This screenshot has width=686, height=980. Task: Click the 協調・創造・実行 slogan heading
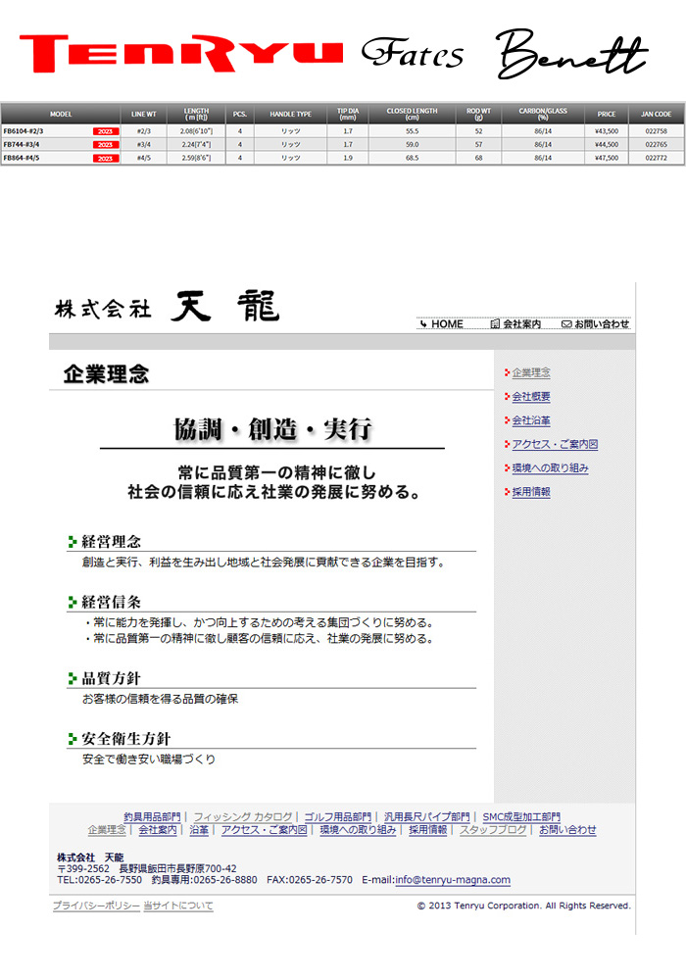click(x=273, y=429)
